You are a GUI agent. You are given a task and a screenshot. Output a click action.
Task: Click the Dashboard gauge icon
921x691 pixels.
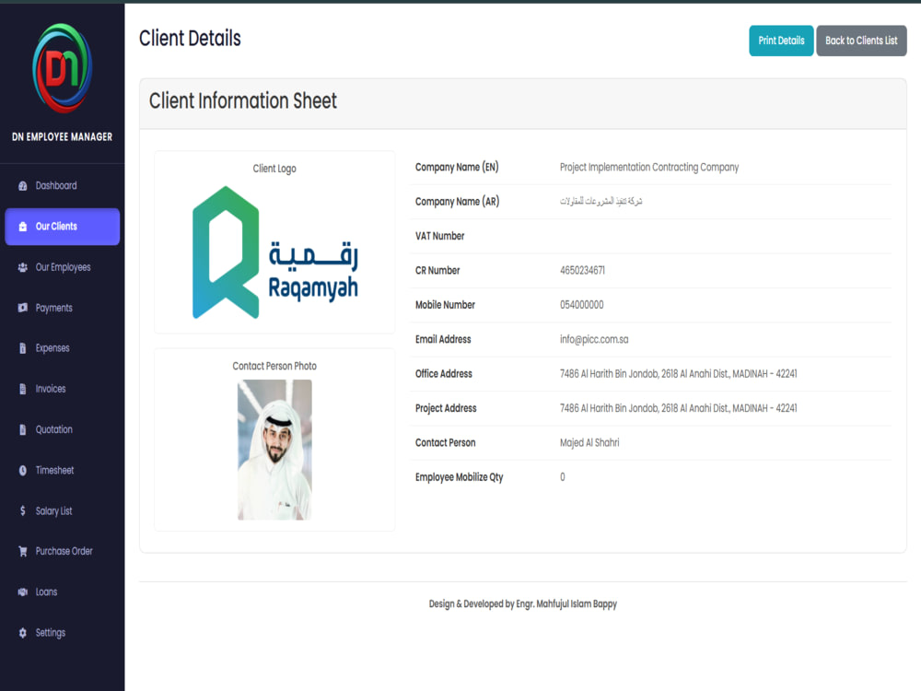tap(23, 186)
